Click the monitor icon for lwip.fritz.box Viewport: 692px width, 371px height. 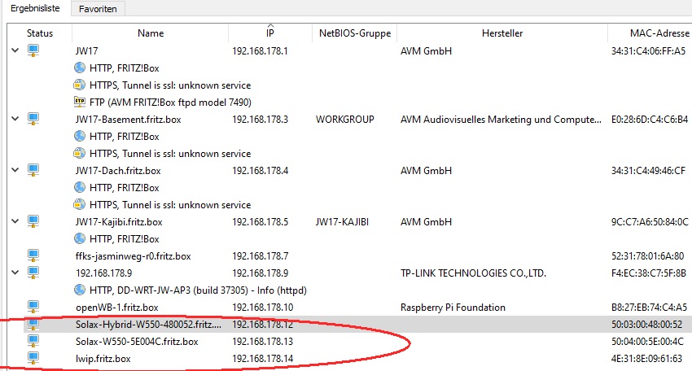[33, 357]
